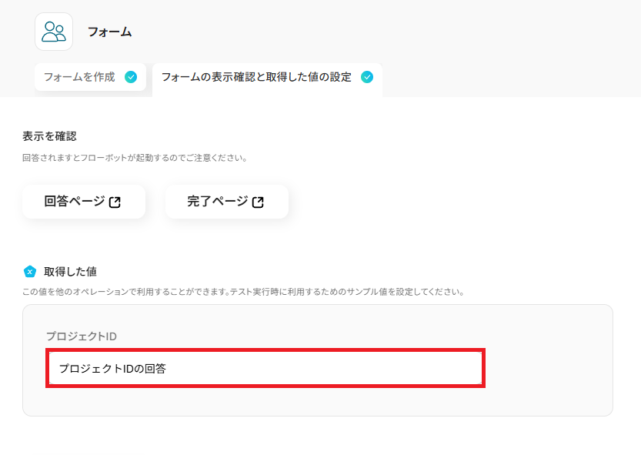
Task: Click the checkmark on フォームの表示確認 tab
Action: 367,77
